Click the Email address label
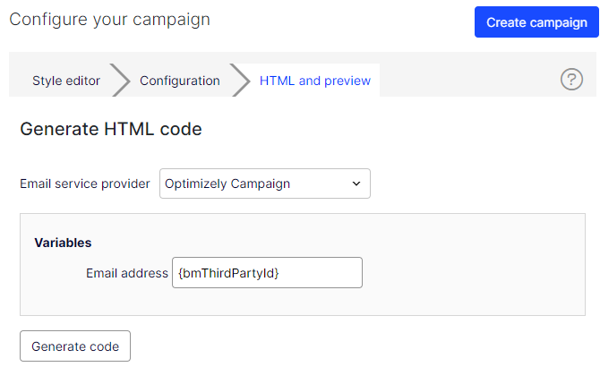This screenshot has width=600, height=367. click(127, 273)
